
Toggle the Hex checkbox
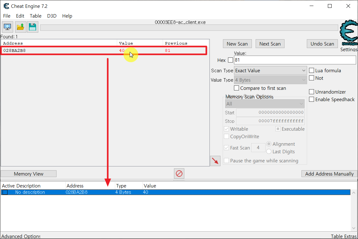(231, 60)
